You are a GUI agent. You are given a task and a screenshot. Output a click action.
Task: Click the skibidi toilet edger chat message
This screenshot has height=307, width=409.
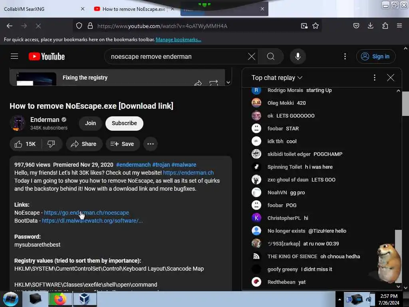(297, 154)
